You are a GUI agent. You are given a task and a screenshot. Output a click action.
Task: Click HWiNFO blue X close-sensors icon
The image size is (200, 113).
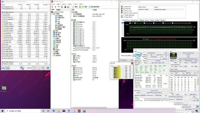48,68
